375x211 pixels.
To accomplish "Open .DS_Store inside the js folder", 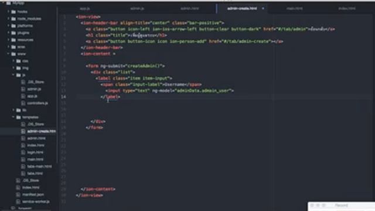I will [x=36, y=82].
